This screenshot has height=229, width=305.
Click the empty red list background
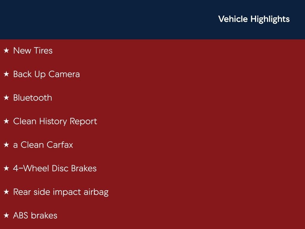click(208, 134)
